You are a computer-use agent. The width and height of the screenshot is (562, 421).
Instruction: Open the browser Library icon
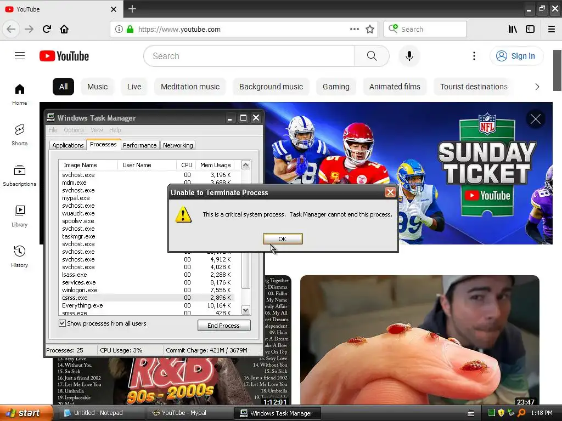click(513, 29)
